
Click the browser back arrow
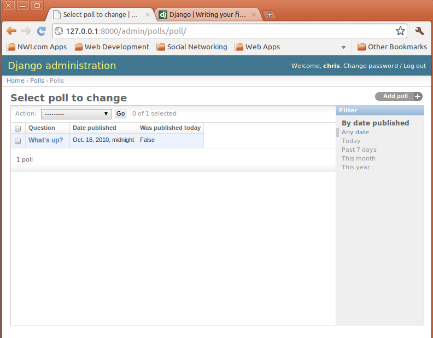(11, 31)
